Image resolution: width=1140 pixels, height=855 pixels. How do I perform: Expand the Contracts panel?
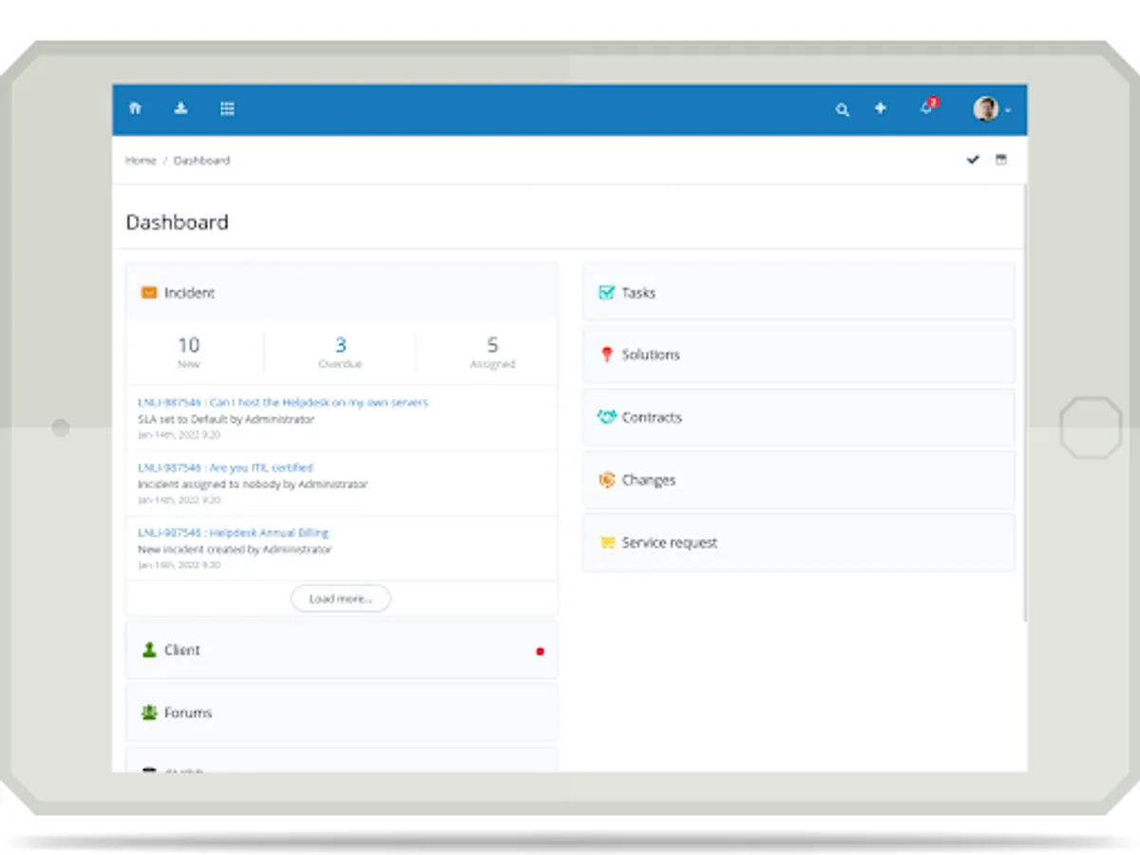pos(798,417)
